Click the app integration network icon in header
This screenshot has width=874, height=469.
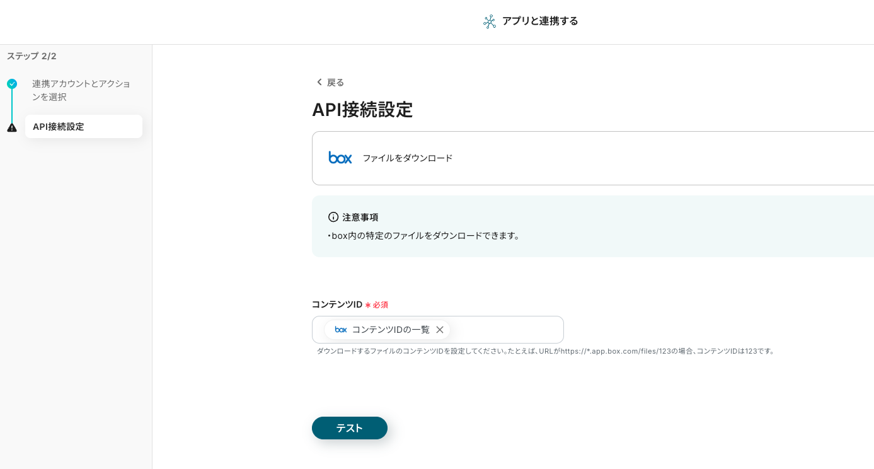(x=490, y=21)
